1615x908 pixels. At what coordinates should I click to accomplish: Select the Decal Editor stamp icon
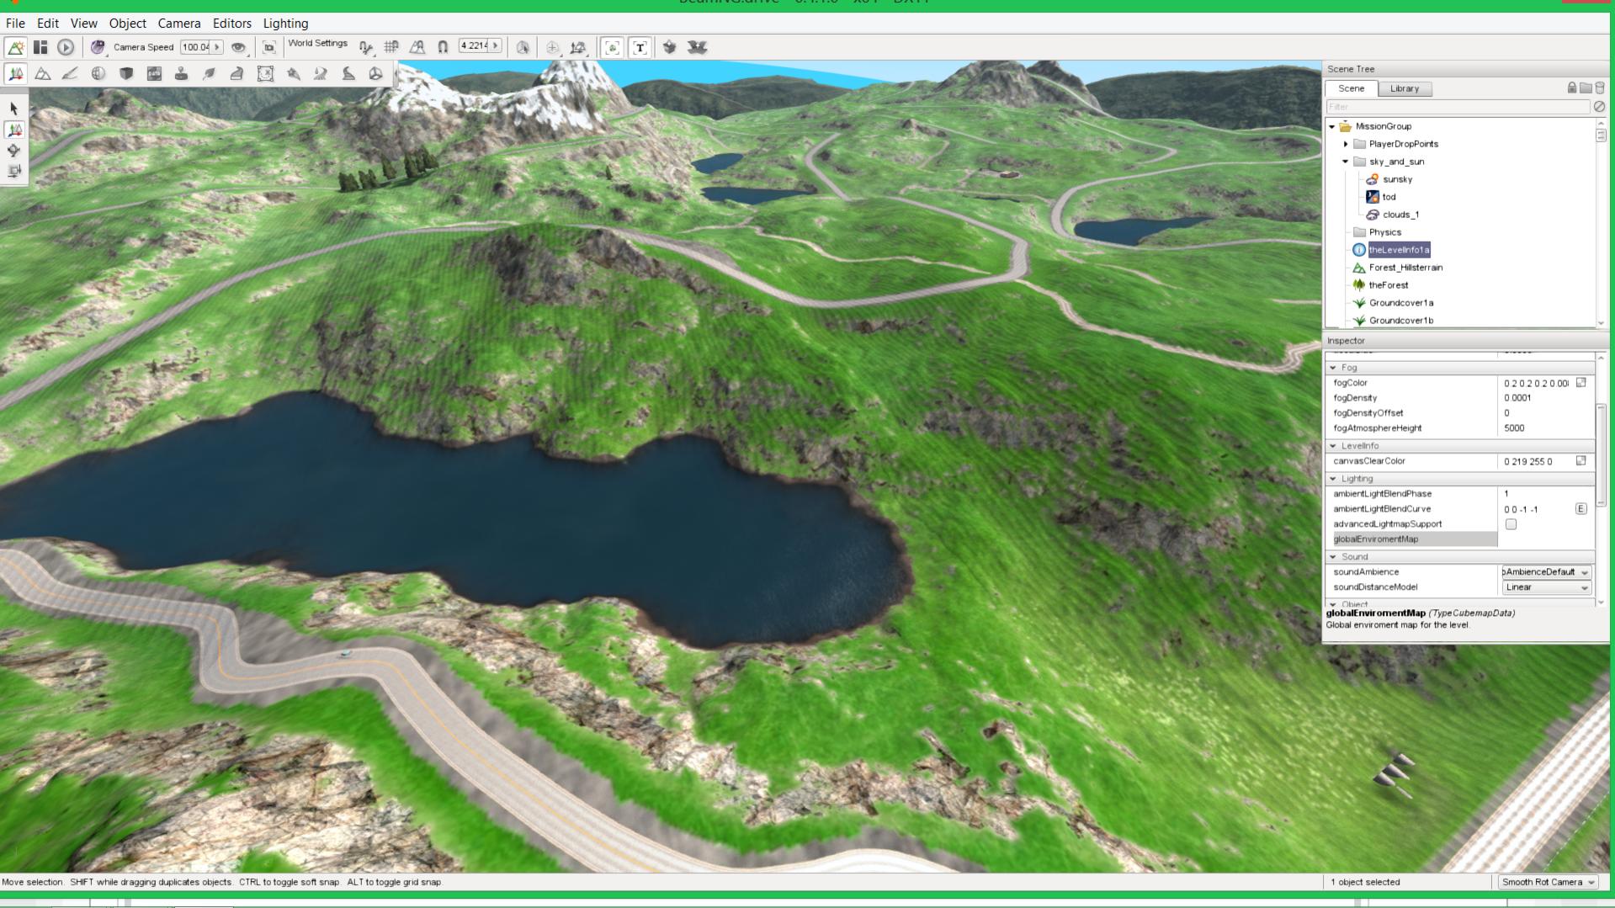[181, 74]
